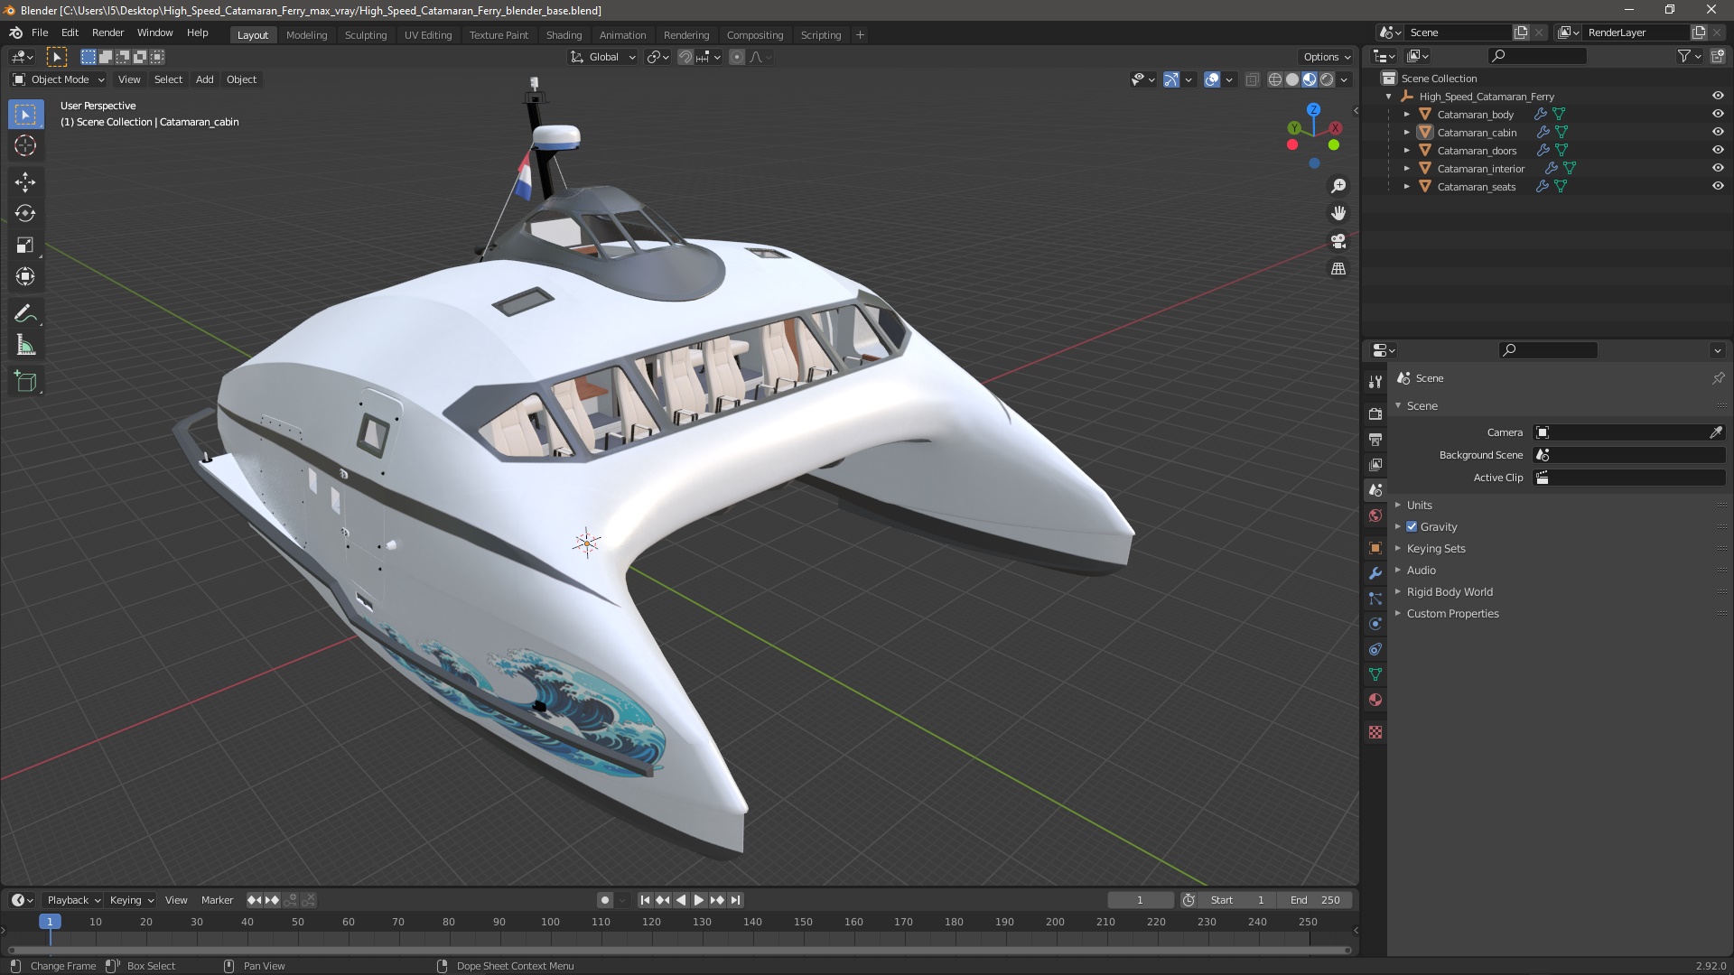Select the Move tool in toolbar
Viewport: 1734px width, 975px height.
(25, 181)
